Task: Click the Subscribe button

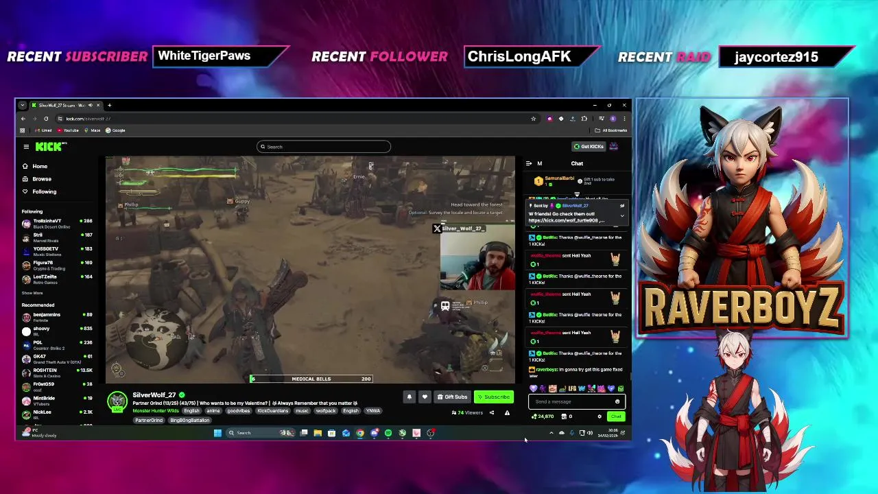Action: pyautogui.click(x=493, y=397)
